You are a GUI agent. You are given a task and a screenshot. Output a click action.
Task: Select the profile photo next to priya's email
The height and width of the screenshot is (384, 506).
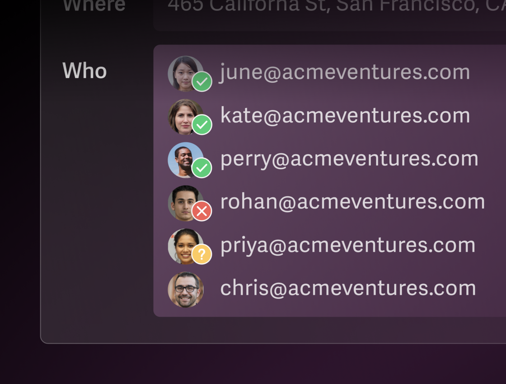click(183, 245)
